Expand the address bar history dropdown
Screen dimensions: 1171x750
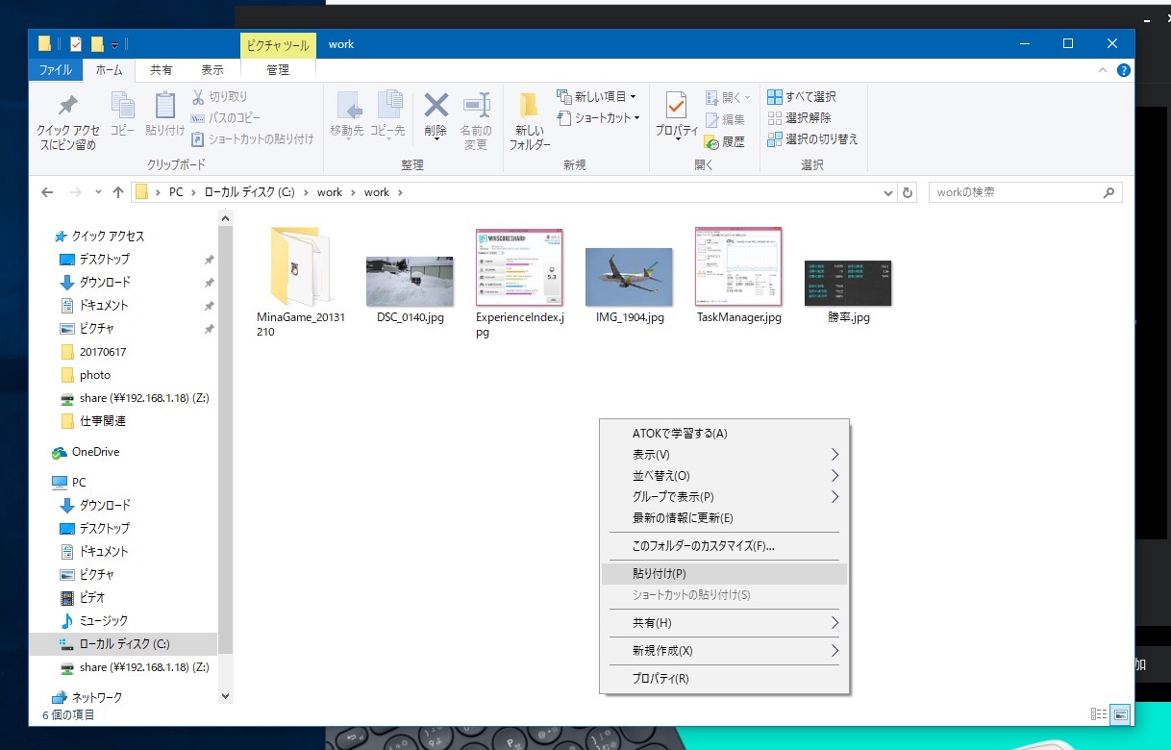point(888,192)
